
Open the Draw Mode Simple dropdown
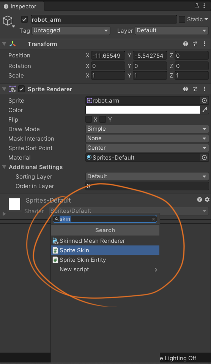tap(147, 129)
